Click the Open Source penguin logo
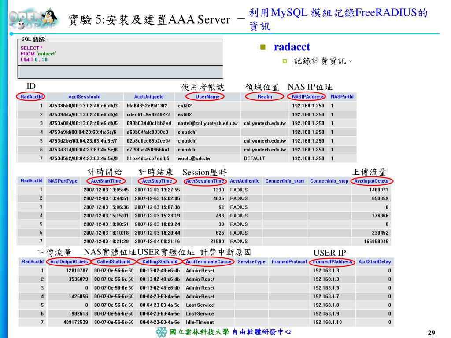 [x=33, y=19]
